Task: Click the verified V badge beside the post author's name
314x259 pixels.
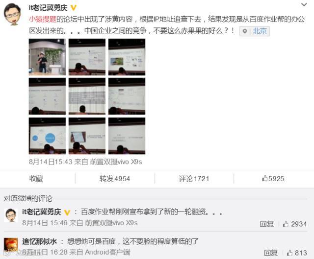Action: pyautogui.click(x=74, y=8)
